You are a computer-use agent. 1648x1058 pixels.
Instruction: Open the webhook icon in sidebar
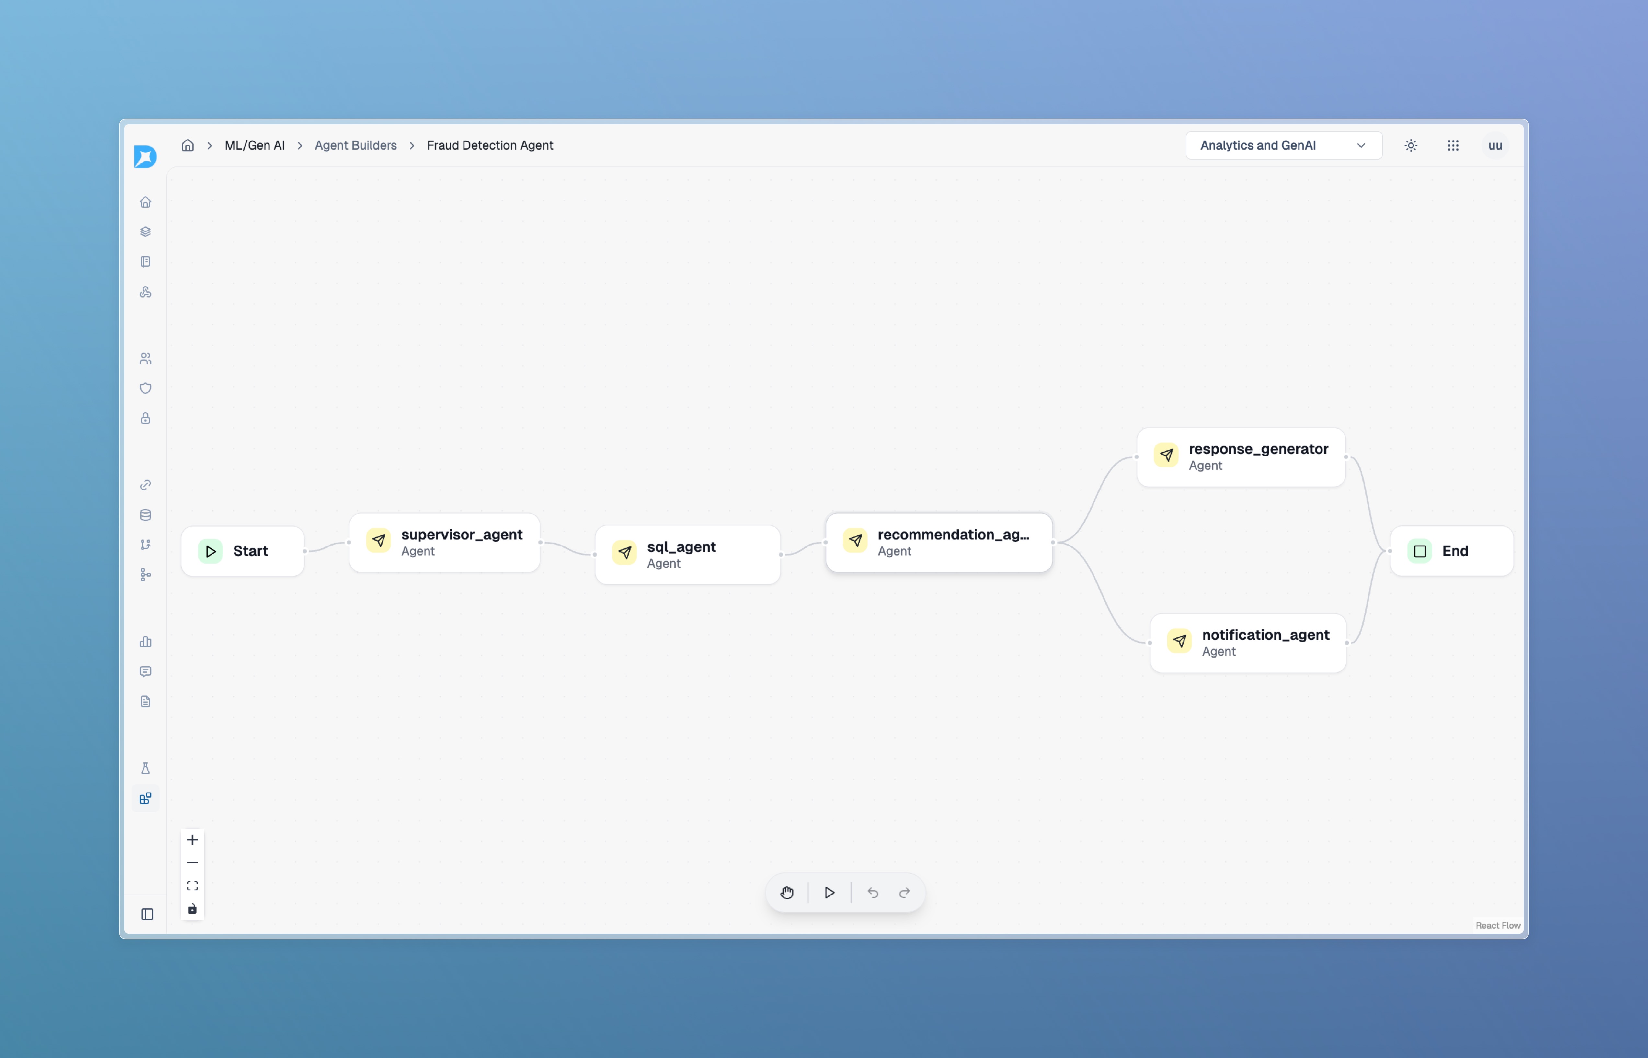(145, 292)
